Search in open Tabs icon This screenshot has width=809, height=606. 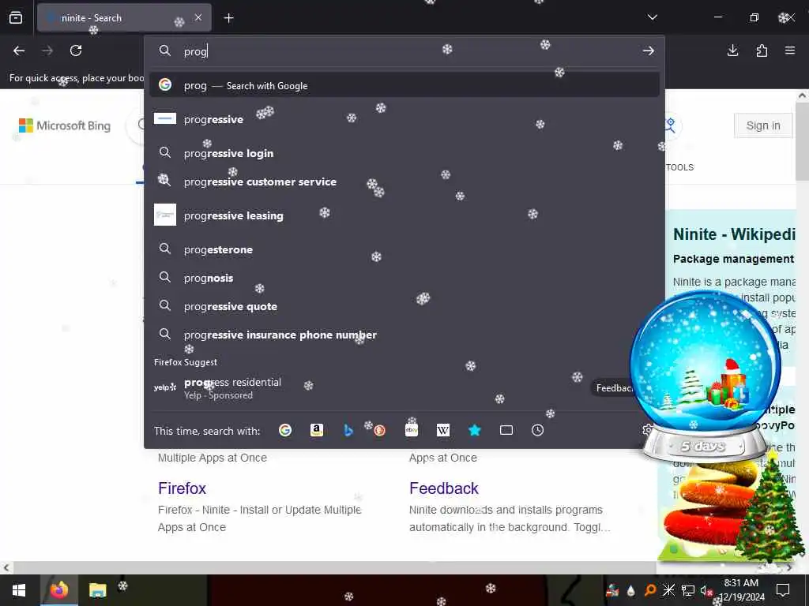[506, 430]
